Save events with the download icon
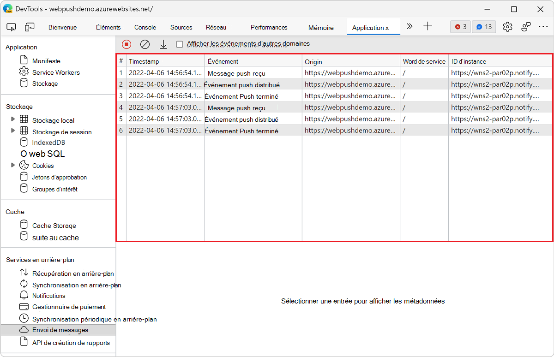554x357 pixels. tap(163, 44)
